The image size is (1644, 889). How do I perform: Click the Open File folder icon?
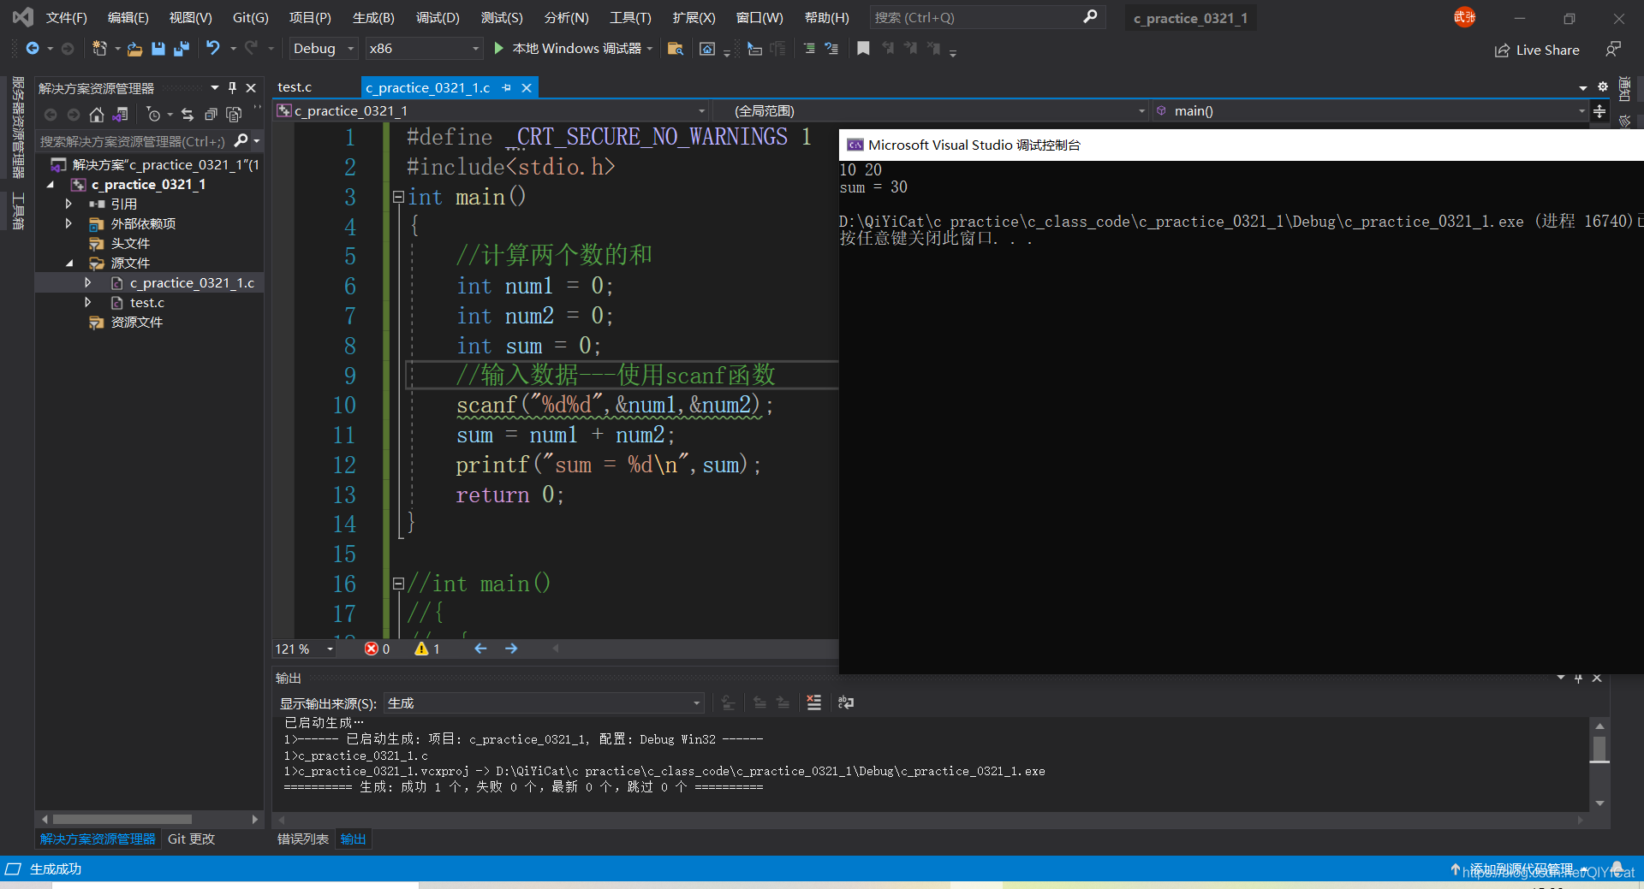134,49
